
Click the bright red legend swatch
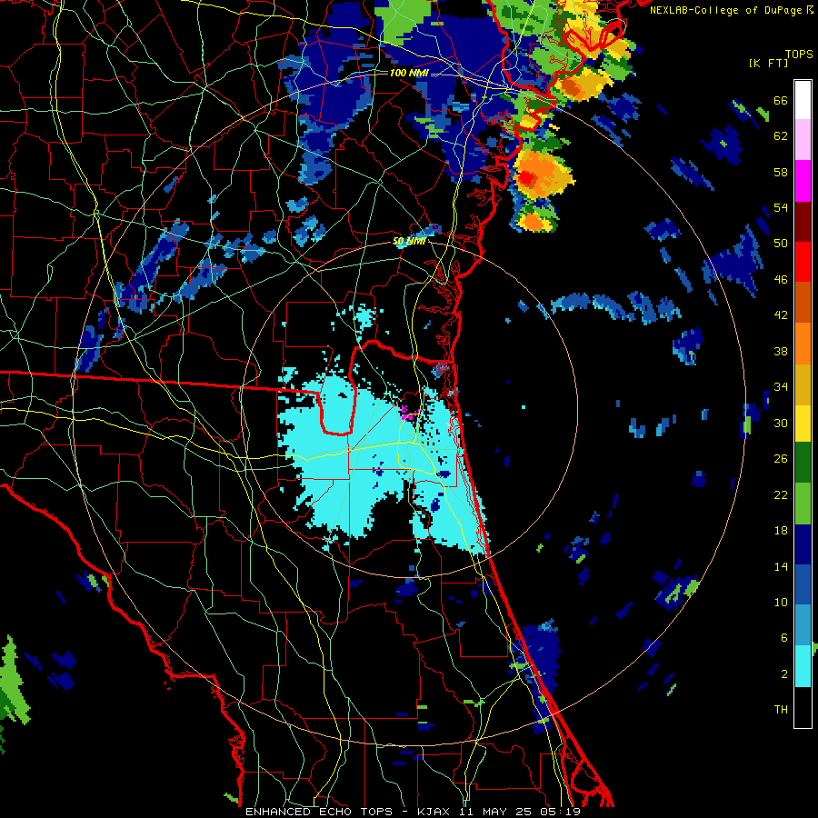click(x=803, y=262)
